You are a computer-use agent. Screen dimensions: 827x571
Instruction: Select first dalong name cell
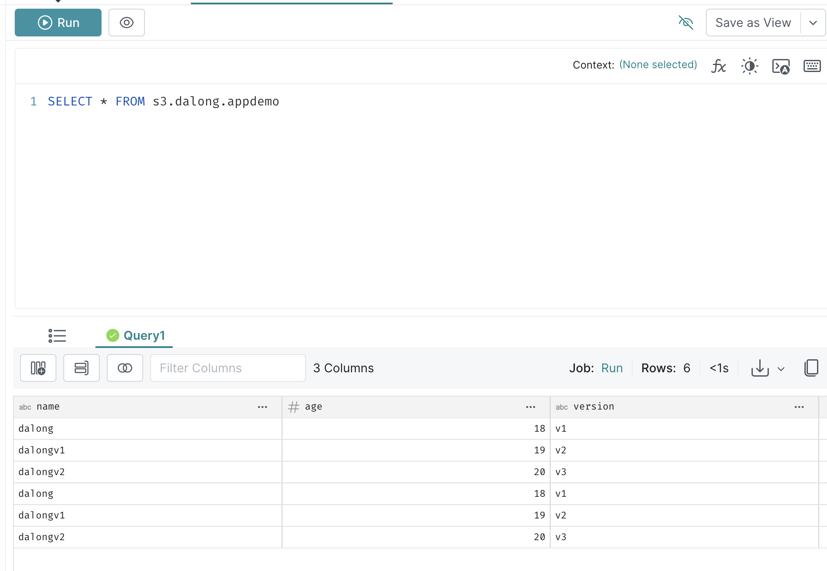(148, 429)
